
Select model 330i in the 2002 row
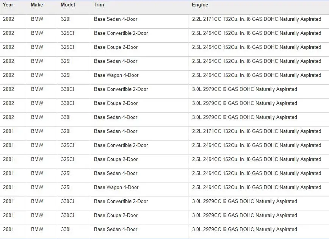(x=66, y=117)
